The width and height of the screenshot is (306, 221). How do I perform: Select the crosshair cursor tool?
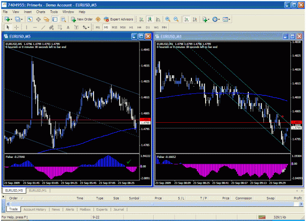click(16, 27)
